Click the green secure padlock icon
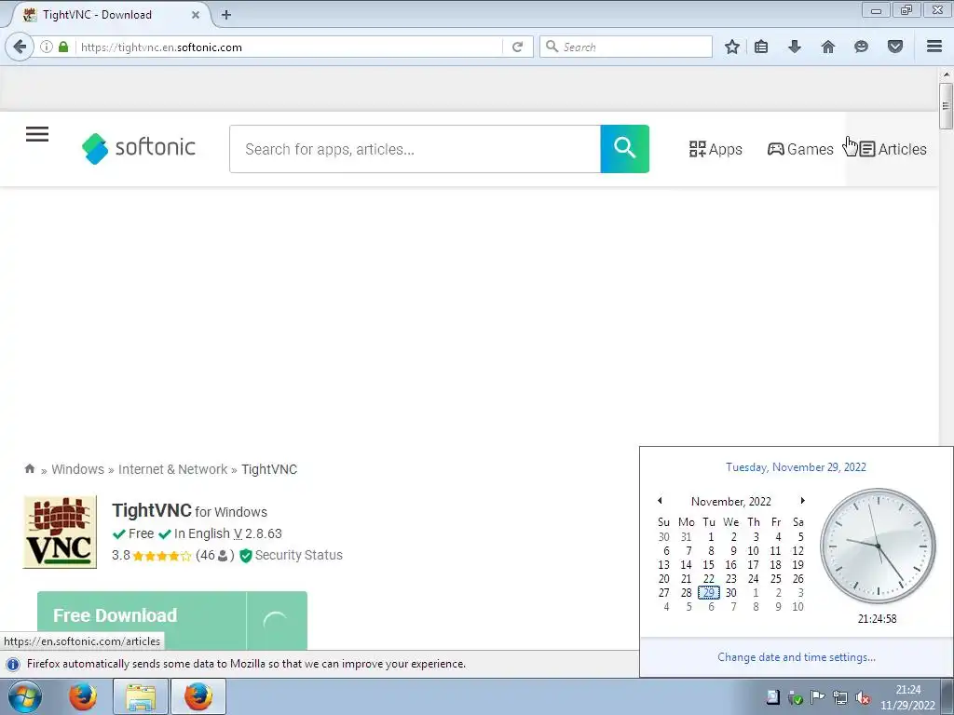The height and width of the screenshot is (715, 954). [63, 47]
